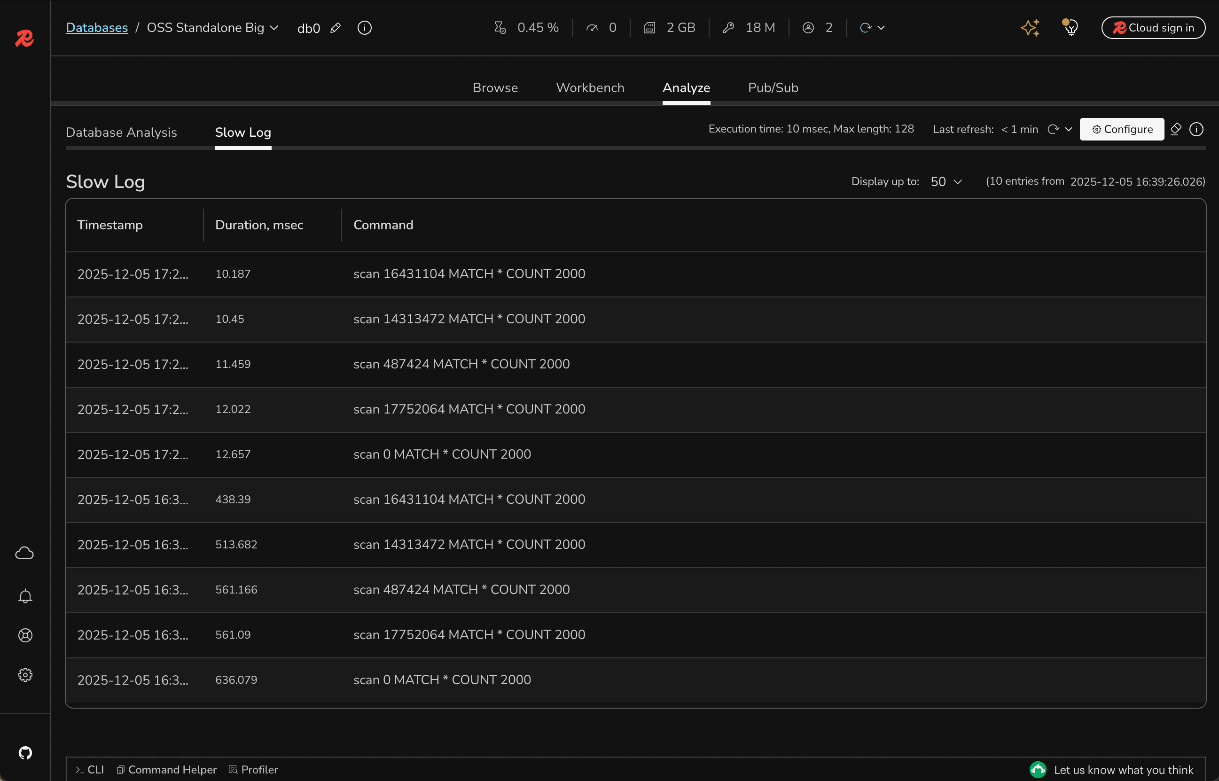
Task: Select the duration value 438.39
Action: 233,500
